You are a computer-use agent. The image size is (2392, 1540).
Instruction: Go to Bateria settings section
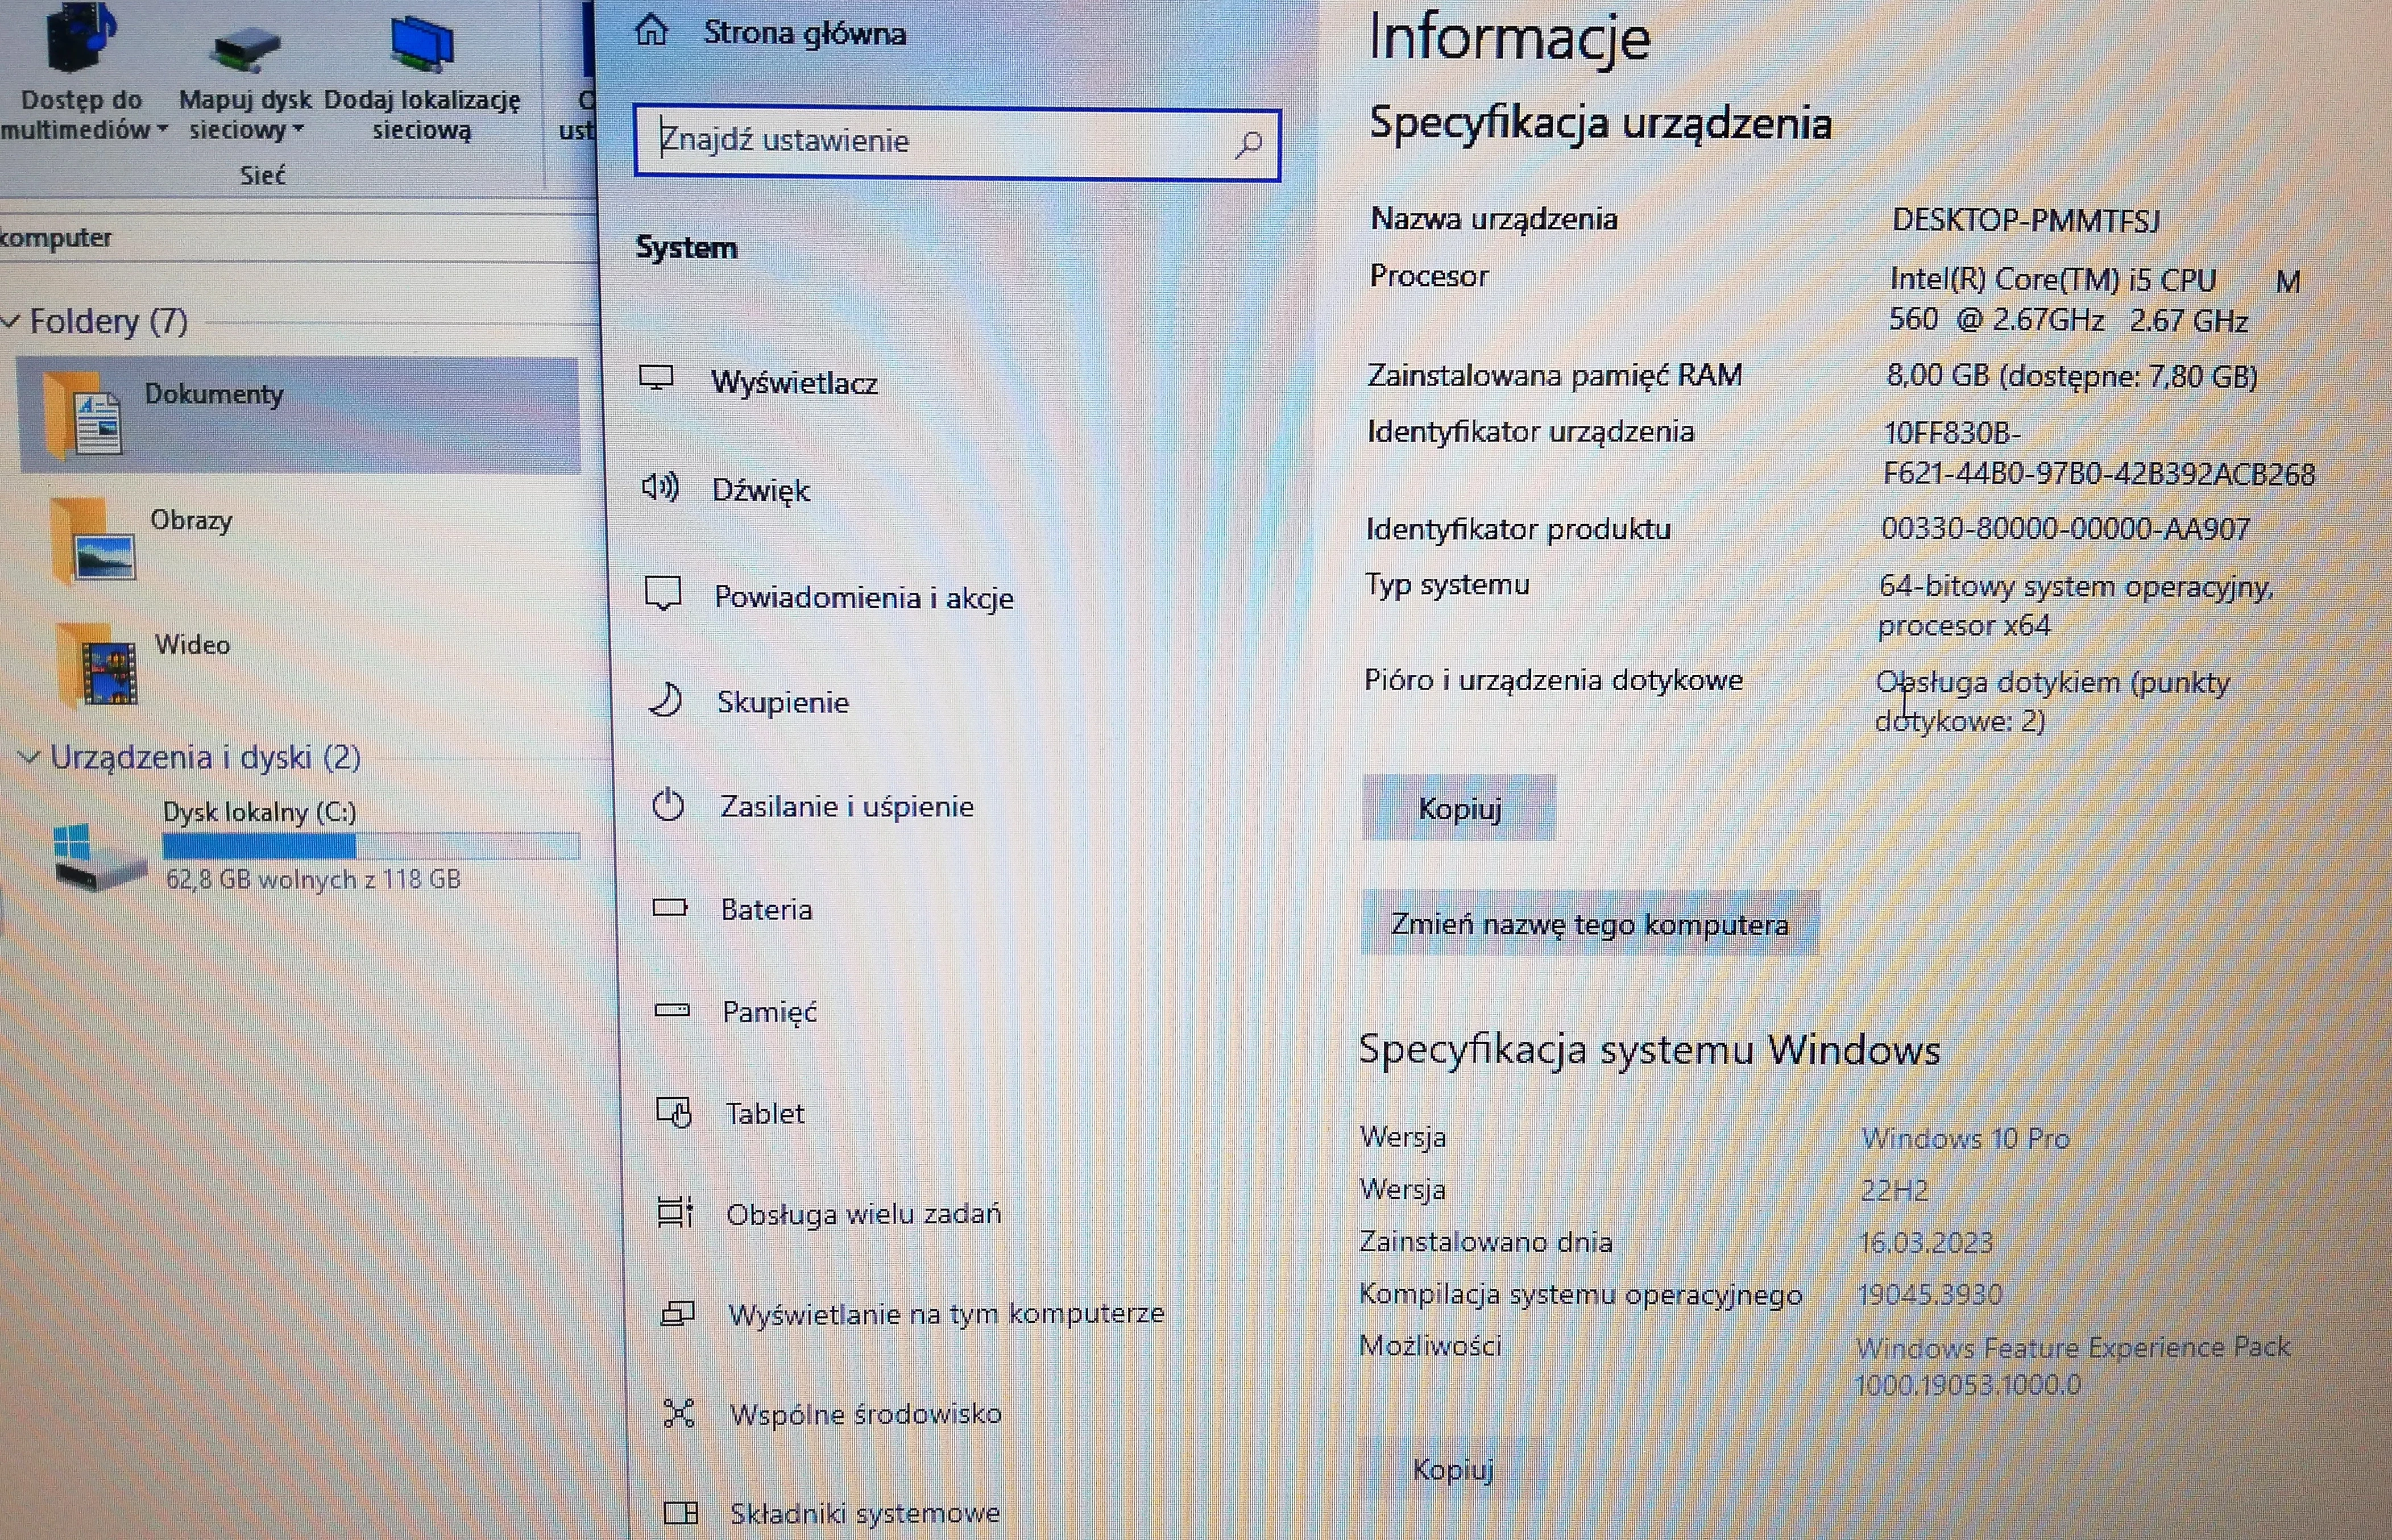766,909
